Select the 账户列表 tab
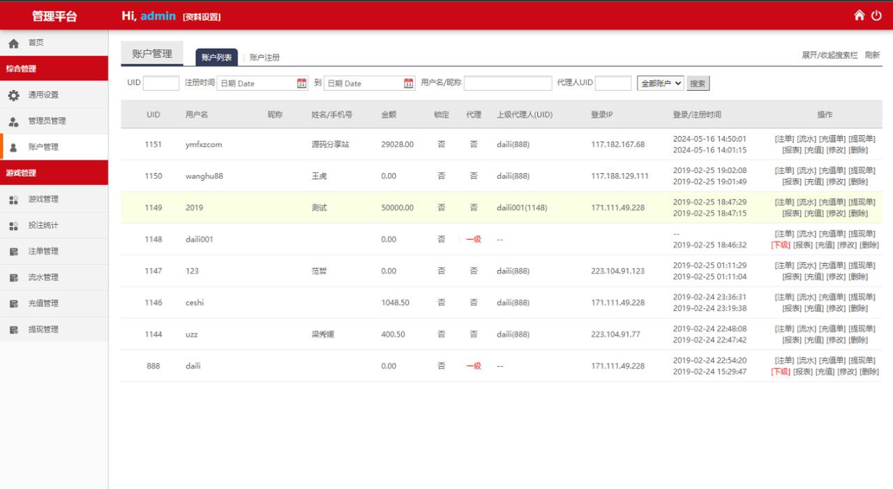 [x=216, y=57]
